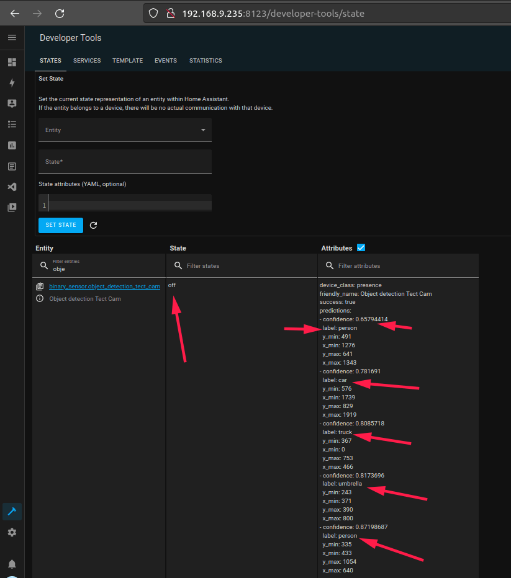The width and height of the screenshot is (511, 578).
Task: Select the Developer Tools hammer icon
Action: (x=12, y=511)
